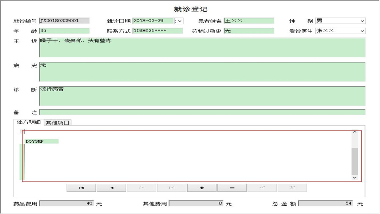Viewport: 380px width, 214px height.
Task: Click the 诊断 diagnosis text area
Action: 202,95
